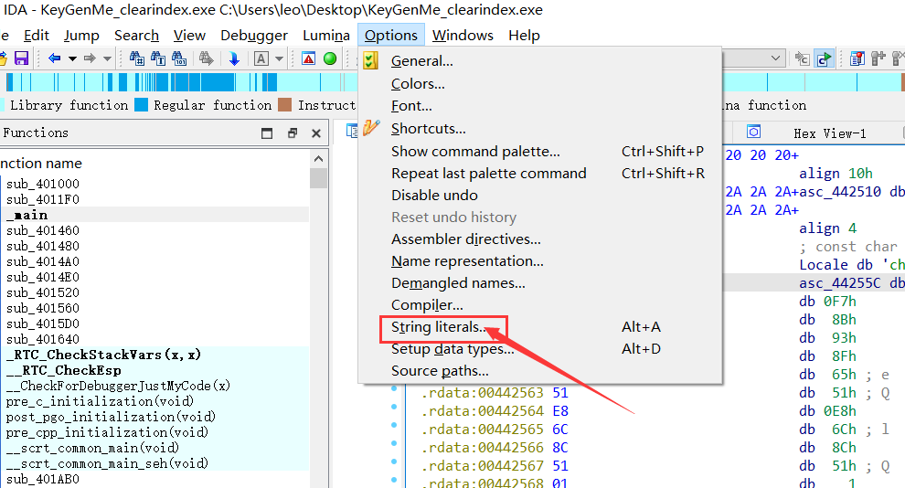Click the C with green play arrow icon

825,58
